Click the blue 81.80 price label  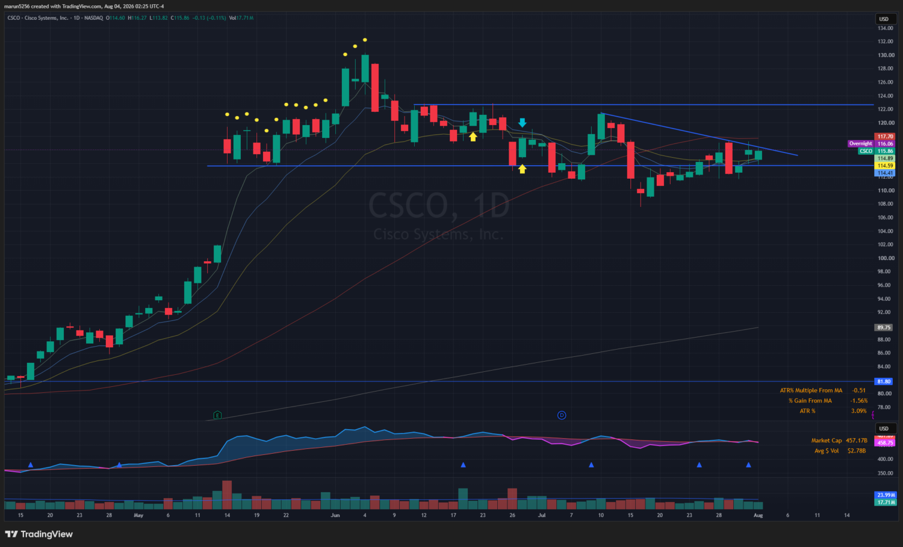[x=884, y=382]
